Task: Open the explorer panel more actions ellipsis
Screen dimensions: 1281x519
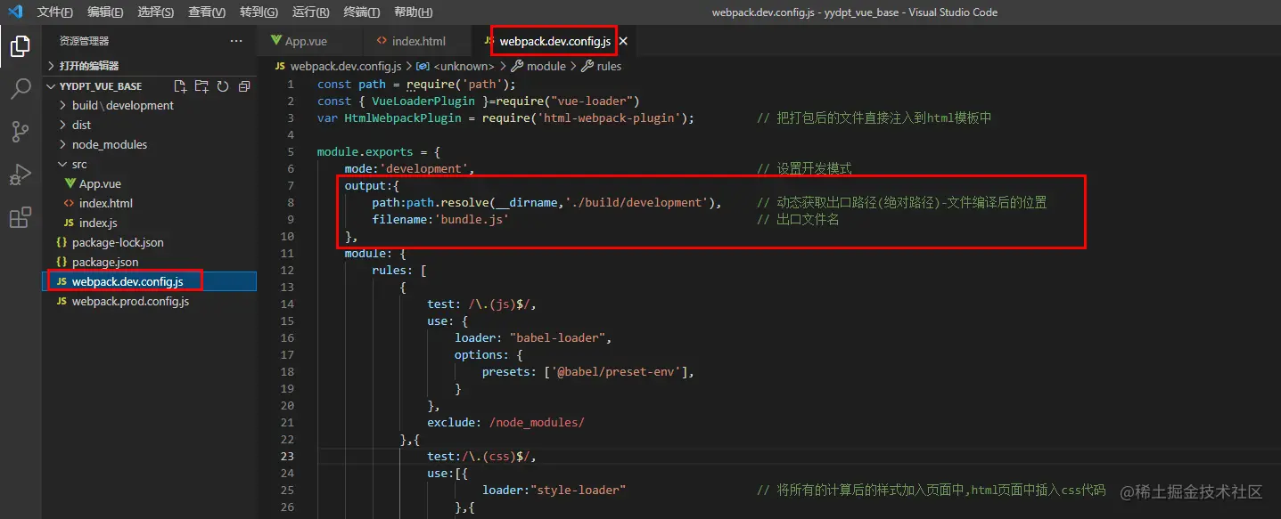Action: (x=236, y=41)
